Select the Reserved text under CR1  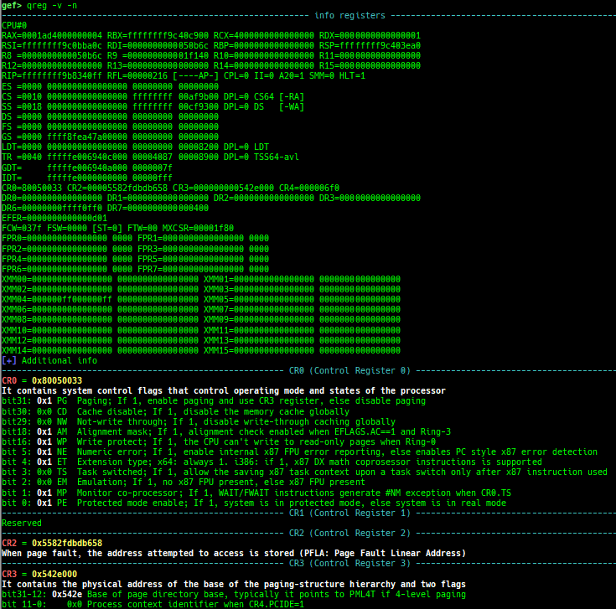22,523
